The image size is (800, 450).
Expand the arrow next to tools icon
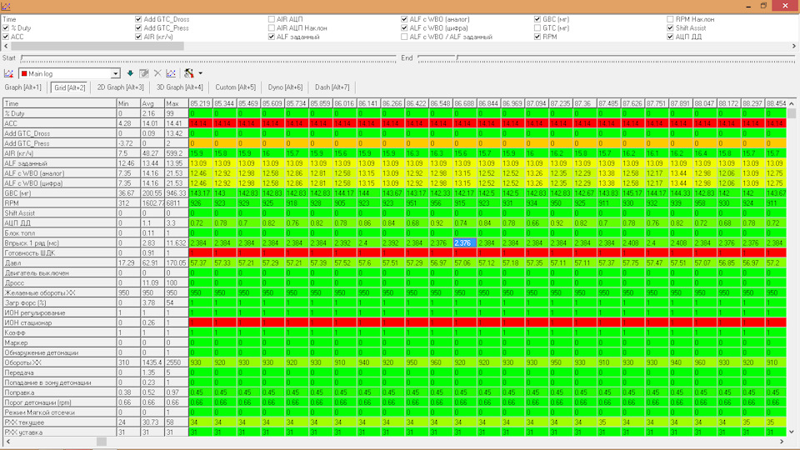coord(200,73)
